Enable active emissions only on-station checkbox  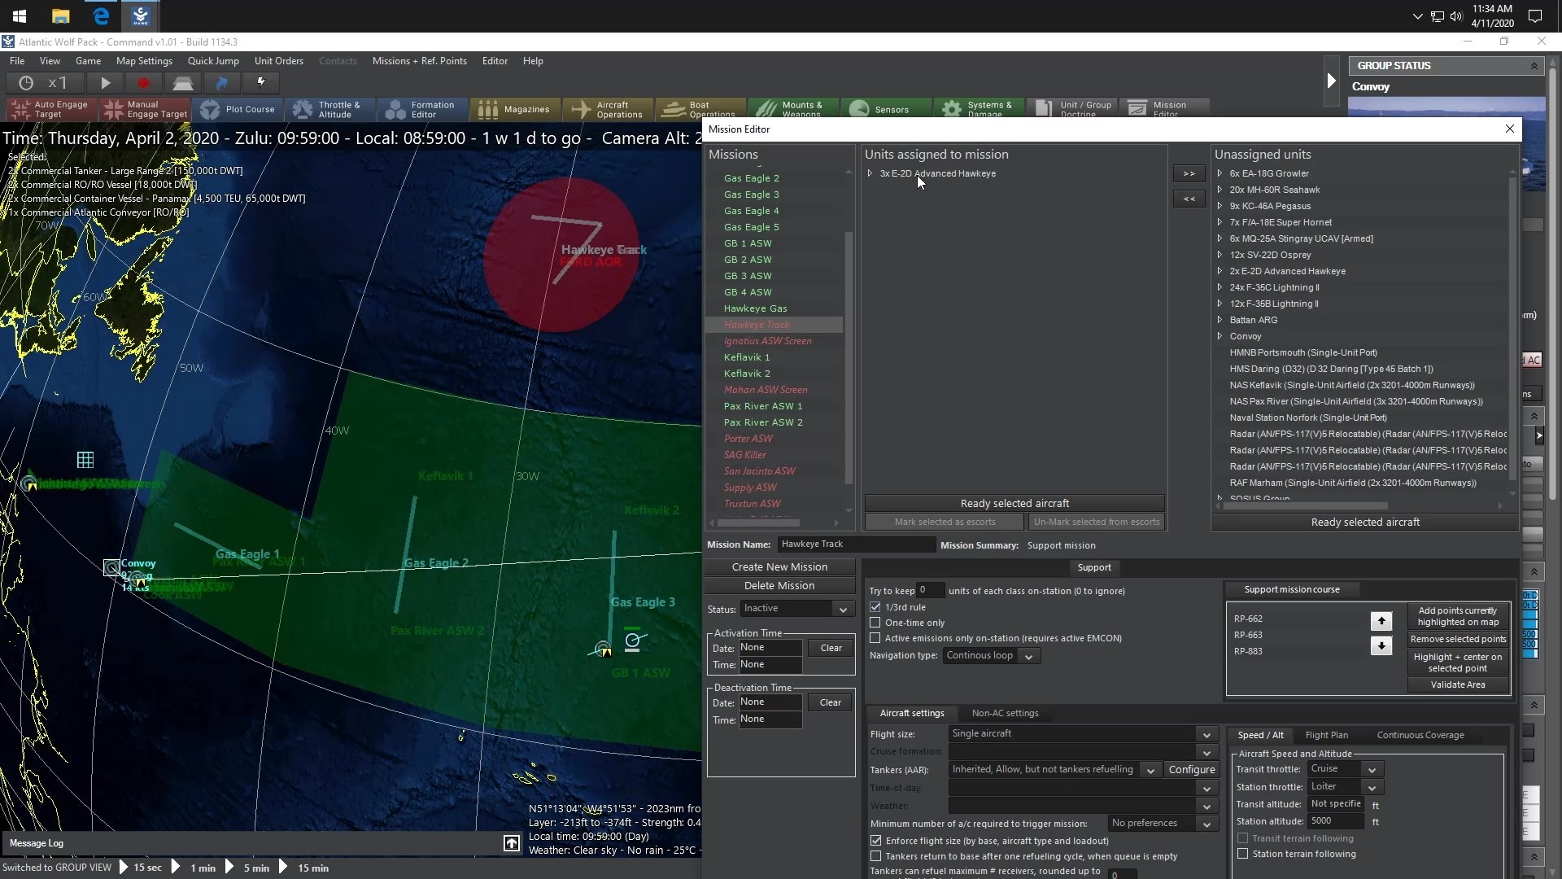point(875,638)
